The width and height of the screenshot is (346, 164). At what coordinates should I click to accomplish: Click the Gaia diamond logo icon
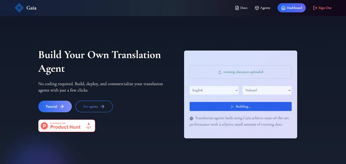click(19, 8)
